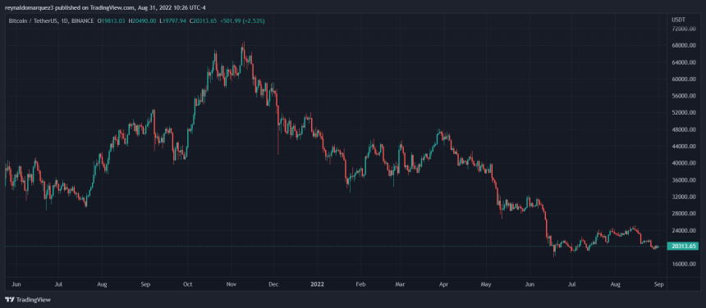The image size is (706, 308).
Task: Click the Nov label on time axis
Action: pyautogui.click(x=231, y=284)
